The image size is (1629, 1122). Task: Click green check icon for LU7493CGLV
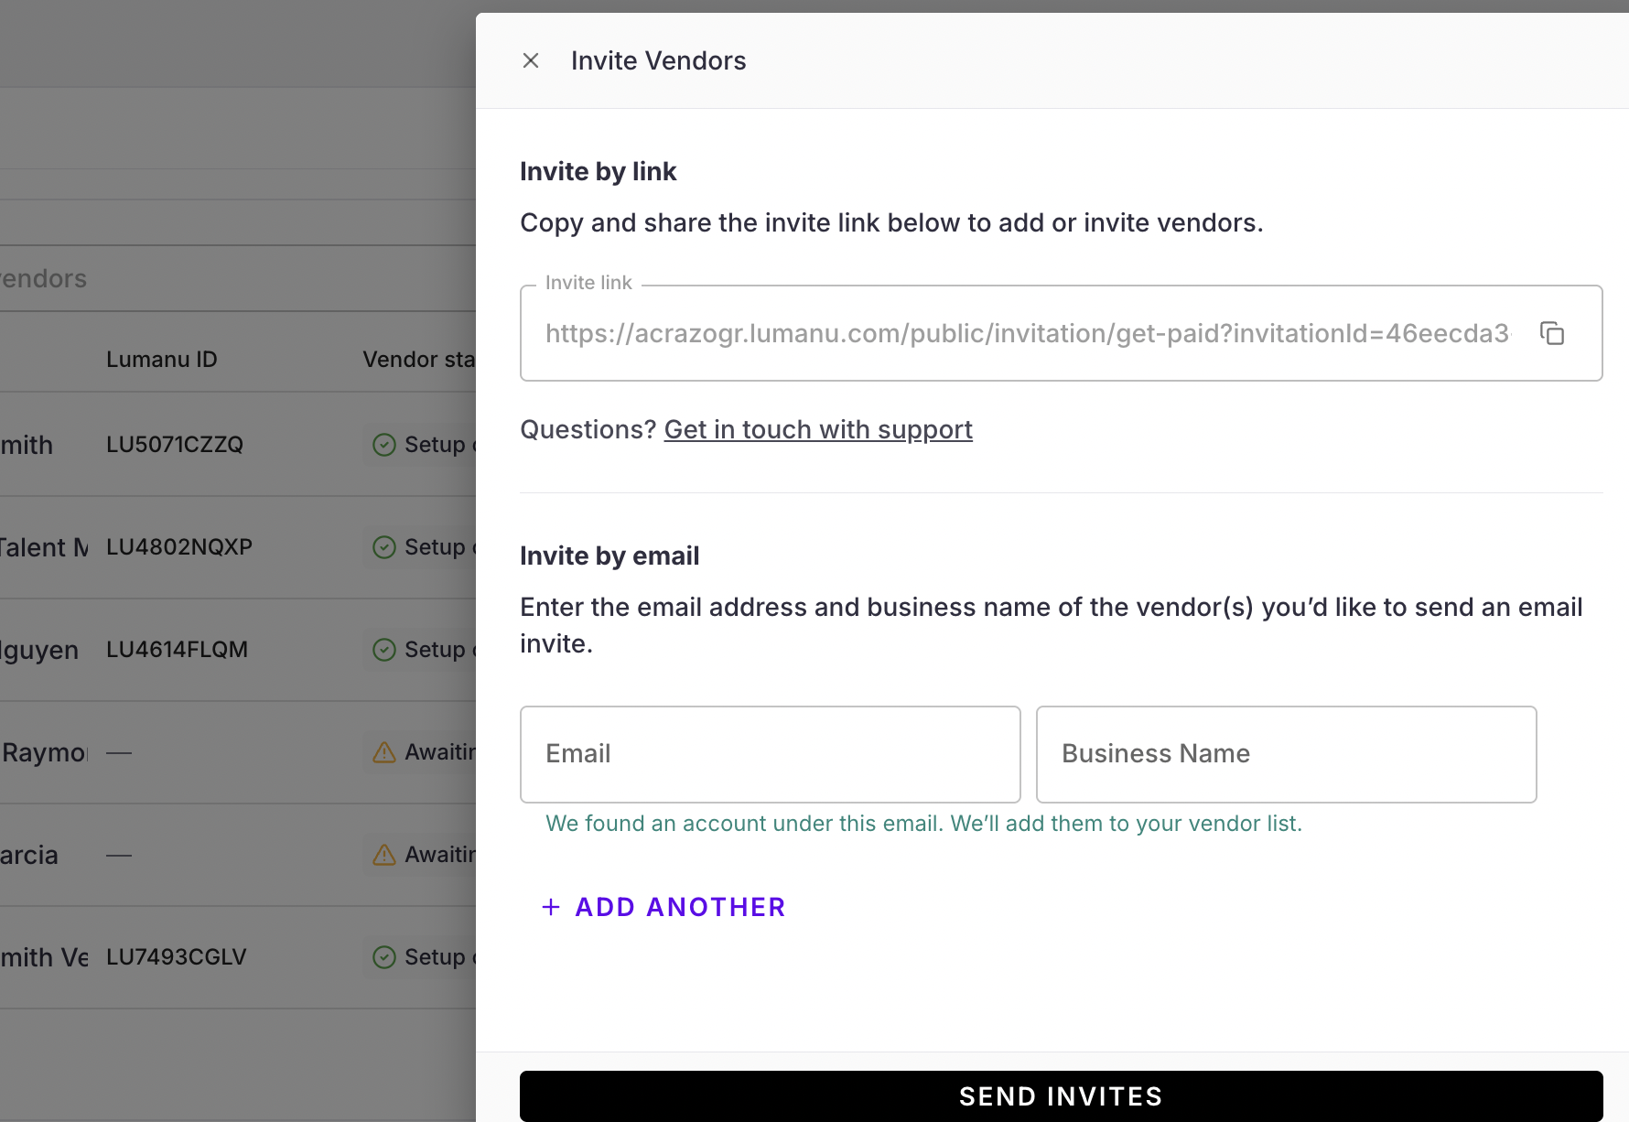click(384, 957)
